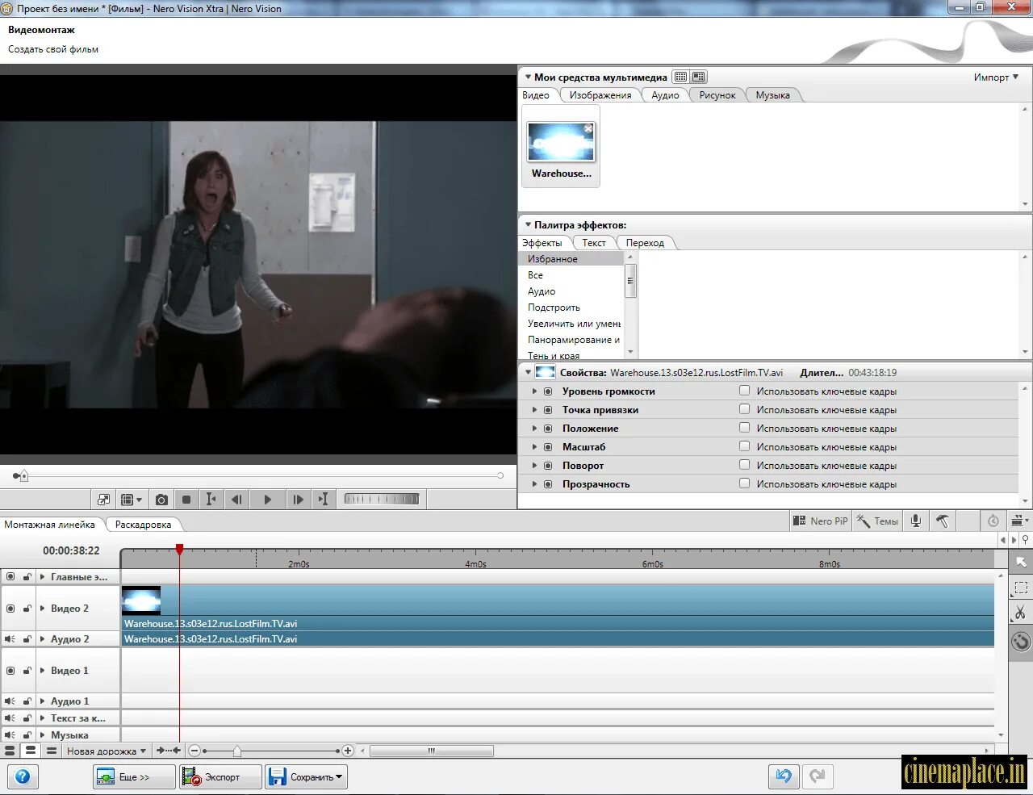Enable keyframes for Уровень громкости
Screen dimensions: 1033x795
pyautogui.click(x=744, y=391)
